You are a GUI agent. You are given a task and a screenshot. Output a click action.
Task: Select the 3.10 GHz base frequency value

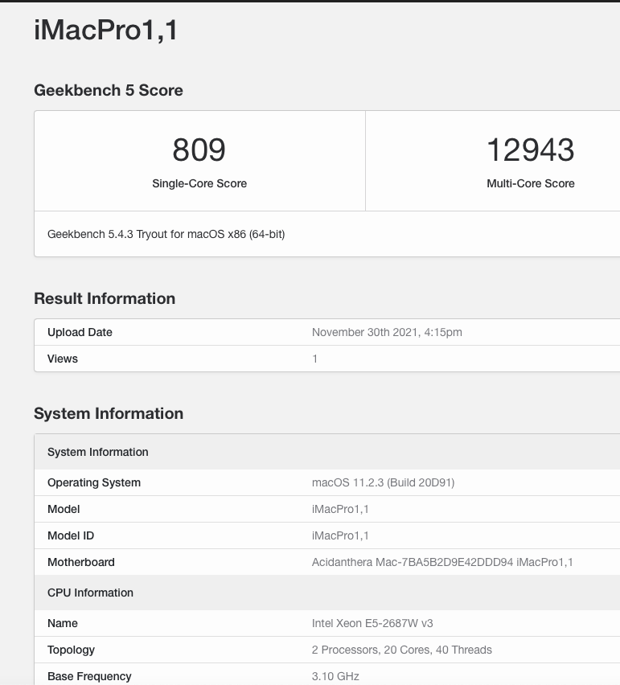pos(335,677)
